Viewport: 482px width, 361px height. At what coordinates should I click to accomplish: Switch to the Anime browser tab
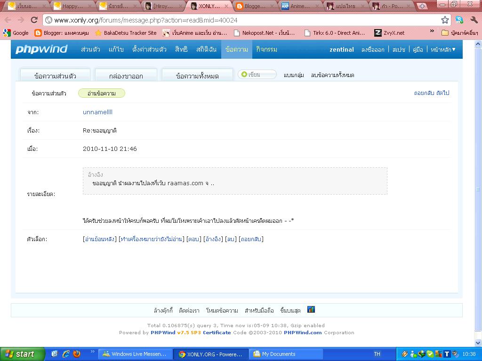click(300, 6)
